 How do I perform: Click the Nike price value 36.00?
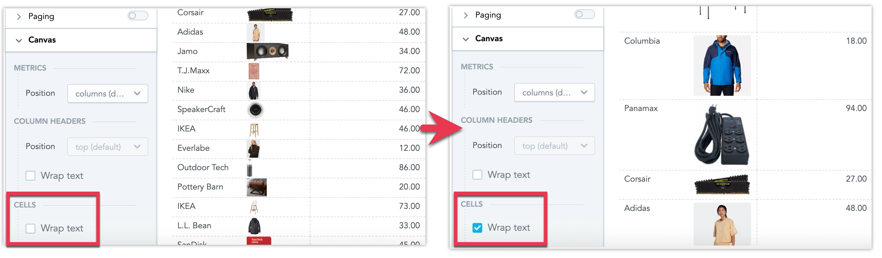point(409,90)
